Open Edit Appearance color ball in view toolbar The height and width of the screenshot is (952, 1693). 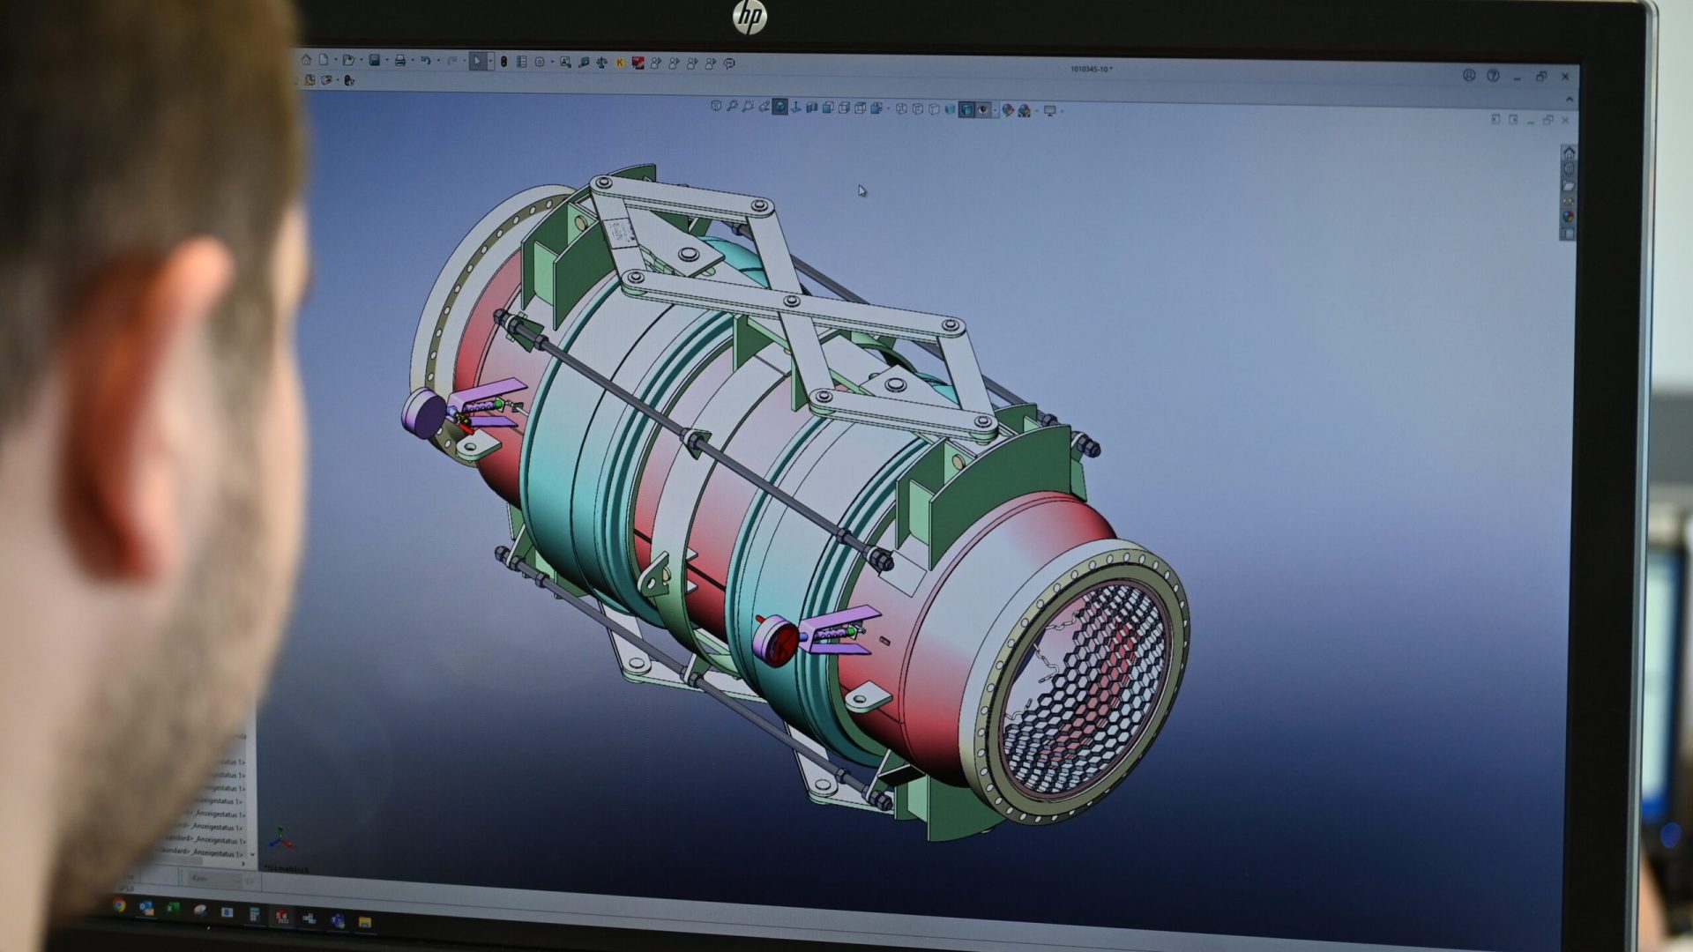pyautogui.click(x=1008, y=109)
